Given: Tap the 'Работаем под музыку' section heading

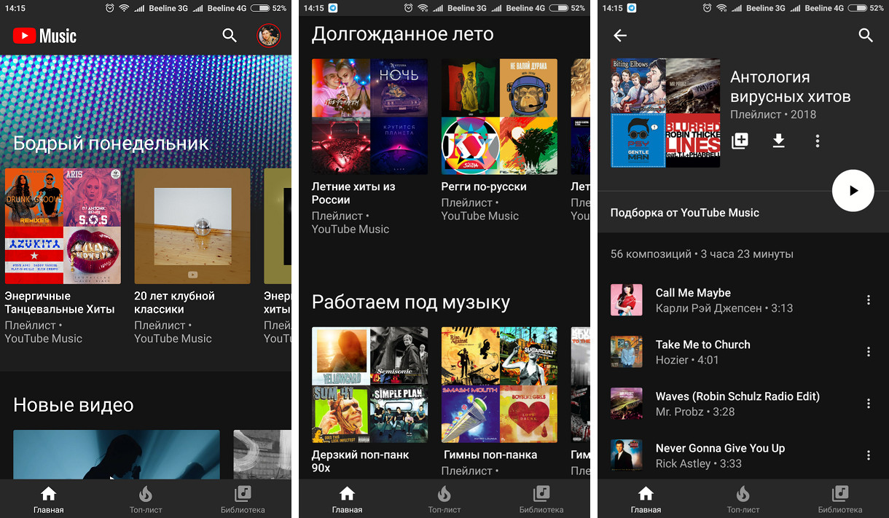Looking at the screenshot, I should [411, 302].
